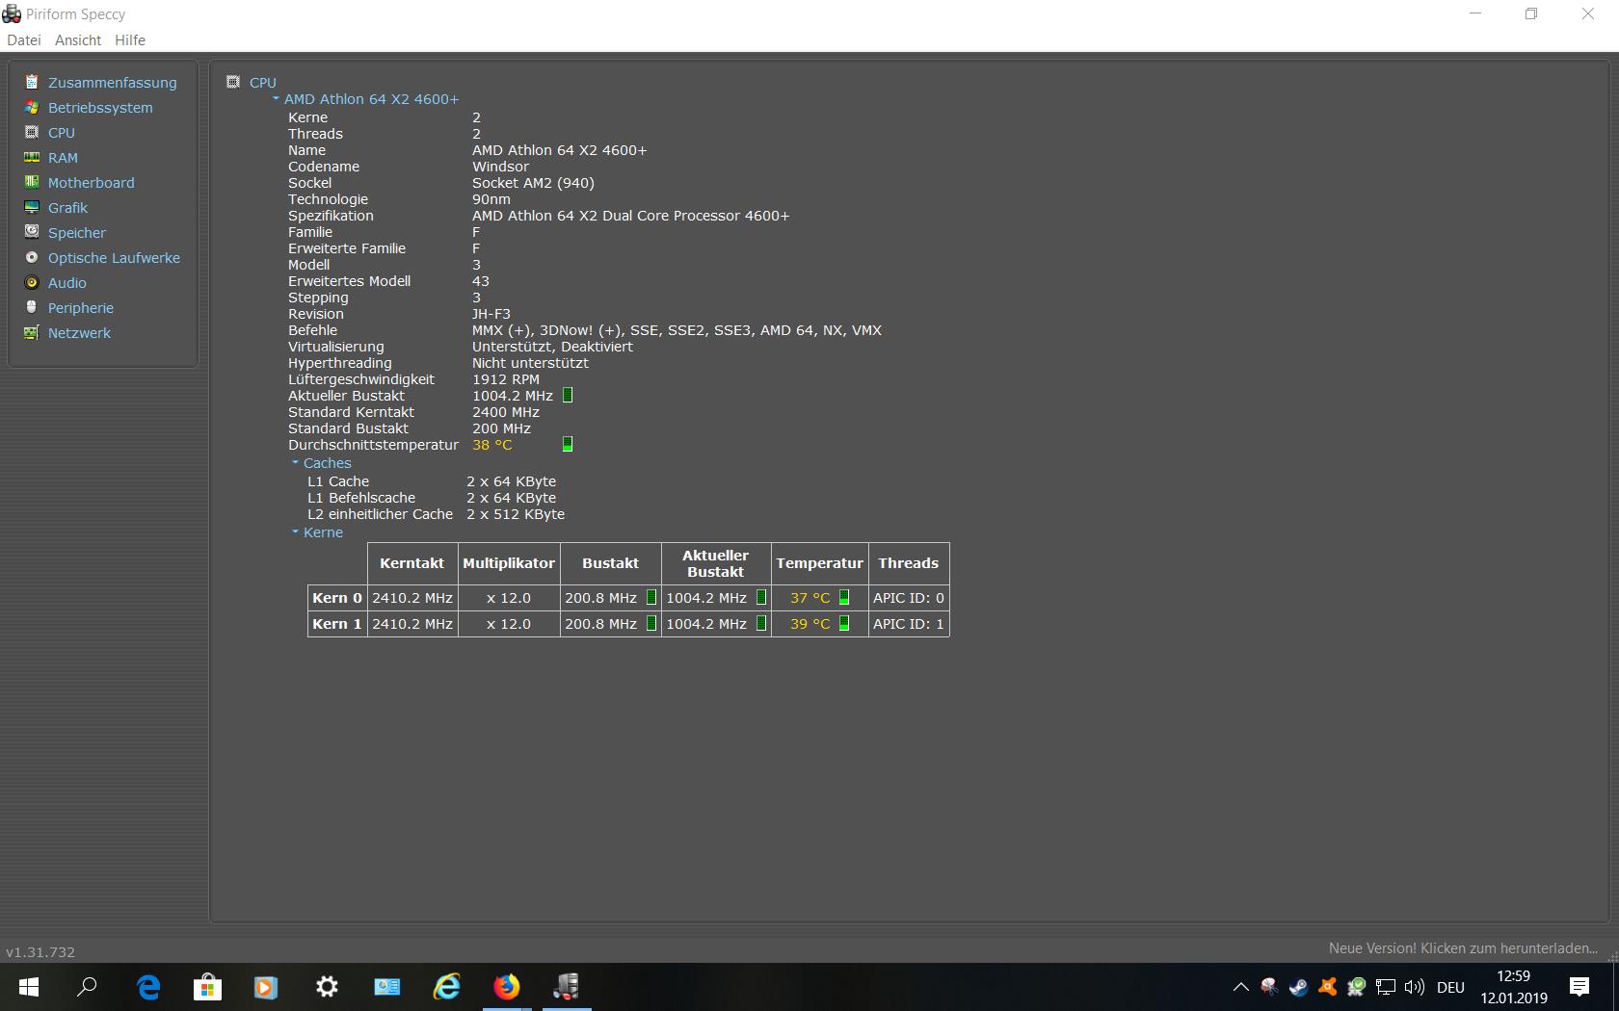Viewport: 1619px width, 1011px height.
Task: Click the Peripherie mouse icon
Action: 32,307
